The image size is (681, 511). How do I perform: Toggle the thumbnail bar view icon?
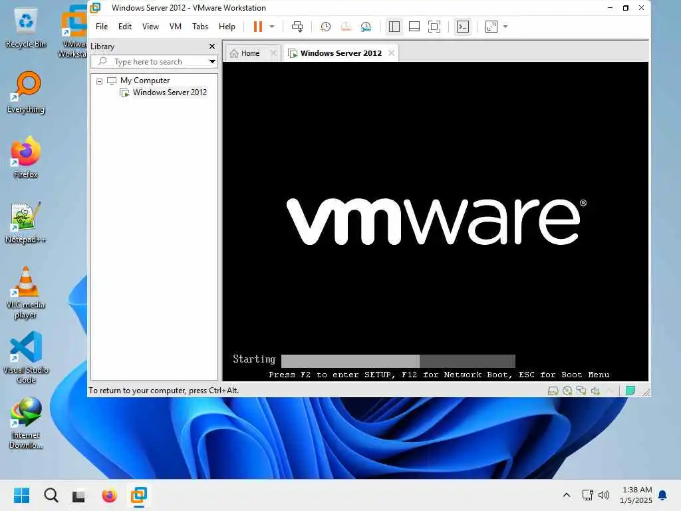[x=414, y=27]
